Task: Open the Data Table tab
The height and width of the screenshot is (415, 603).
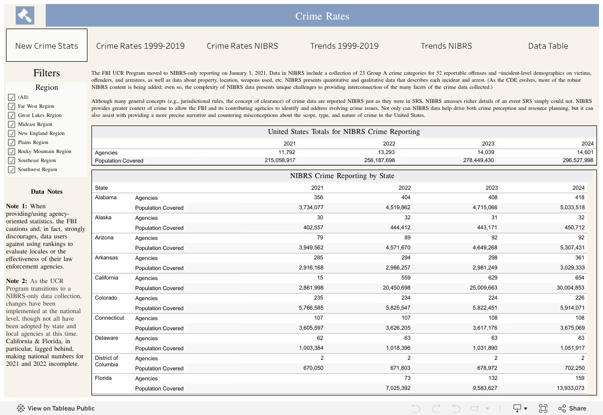Action: pos(548,46)
